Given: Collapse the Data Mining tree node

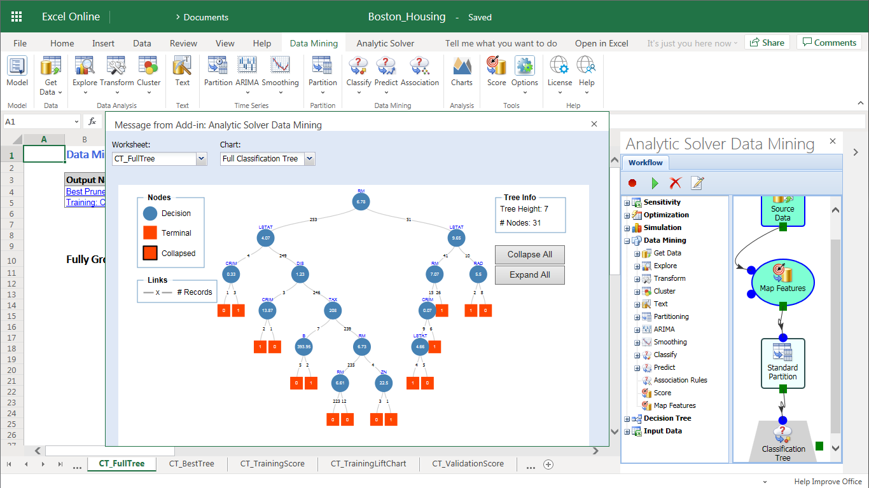Looking at the screenshot, I should pyautogui.click(x=627, y=241).
